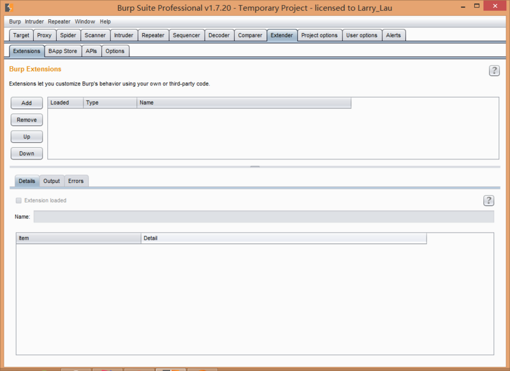Close the Burp Suite window
510x371 pixels.
point(495,6)
